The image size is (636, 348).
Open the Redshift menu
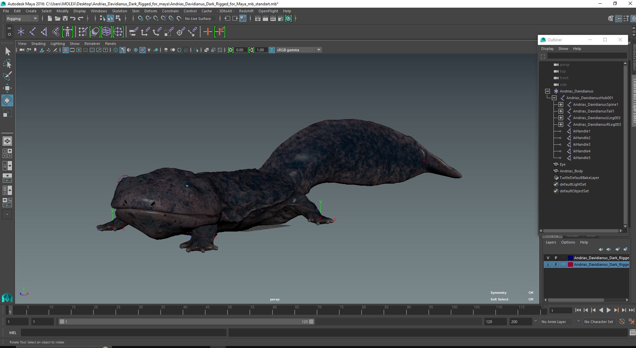[246, 11]
